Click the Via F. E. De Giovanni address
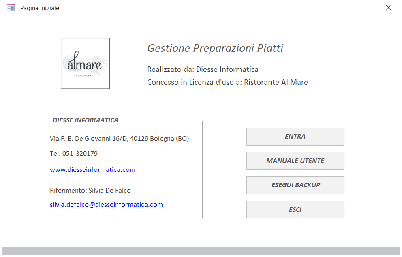 119,139
